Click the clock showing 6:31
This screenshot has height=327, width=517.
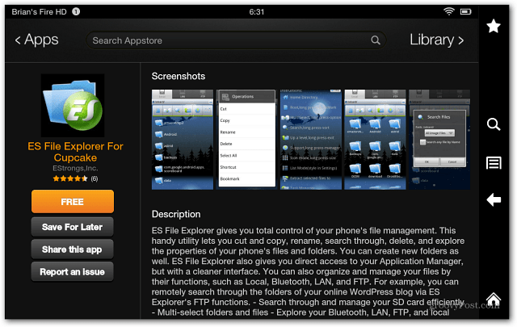pyautogui.click(x=257, y=12)
